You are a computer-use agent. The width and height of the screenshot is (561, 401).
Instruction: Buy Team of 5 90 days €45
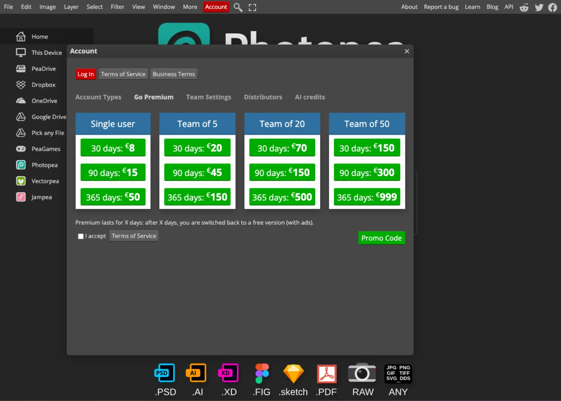pos(197,172)
